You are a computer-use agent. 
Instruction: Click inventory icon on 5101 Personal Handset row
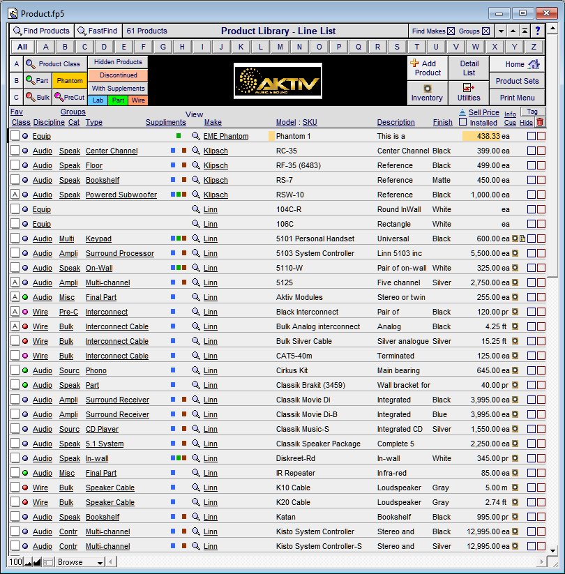[515, 239]
